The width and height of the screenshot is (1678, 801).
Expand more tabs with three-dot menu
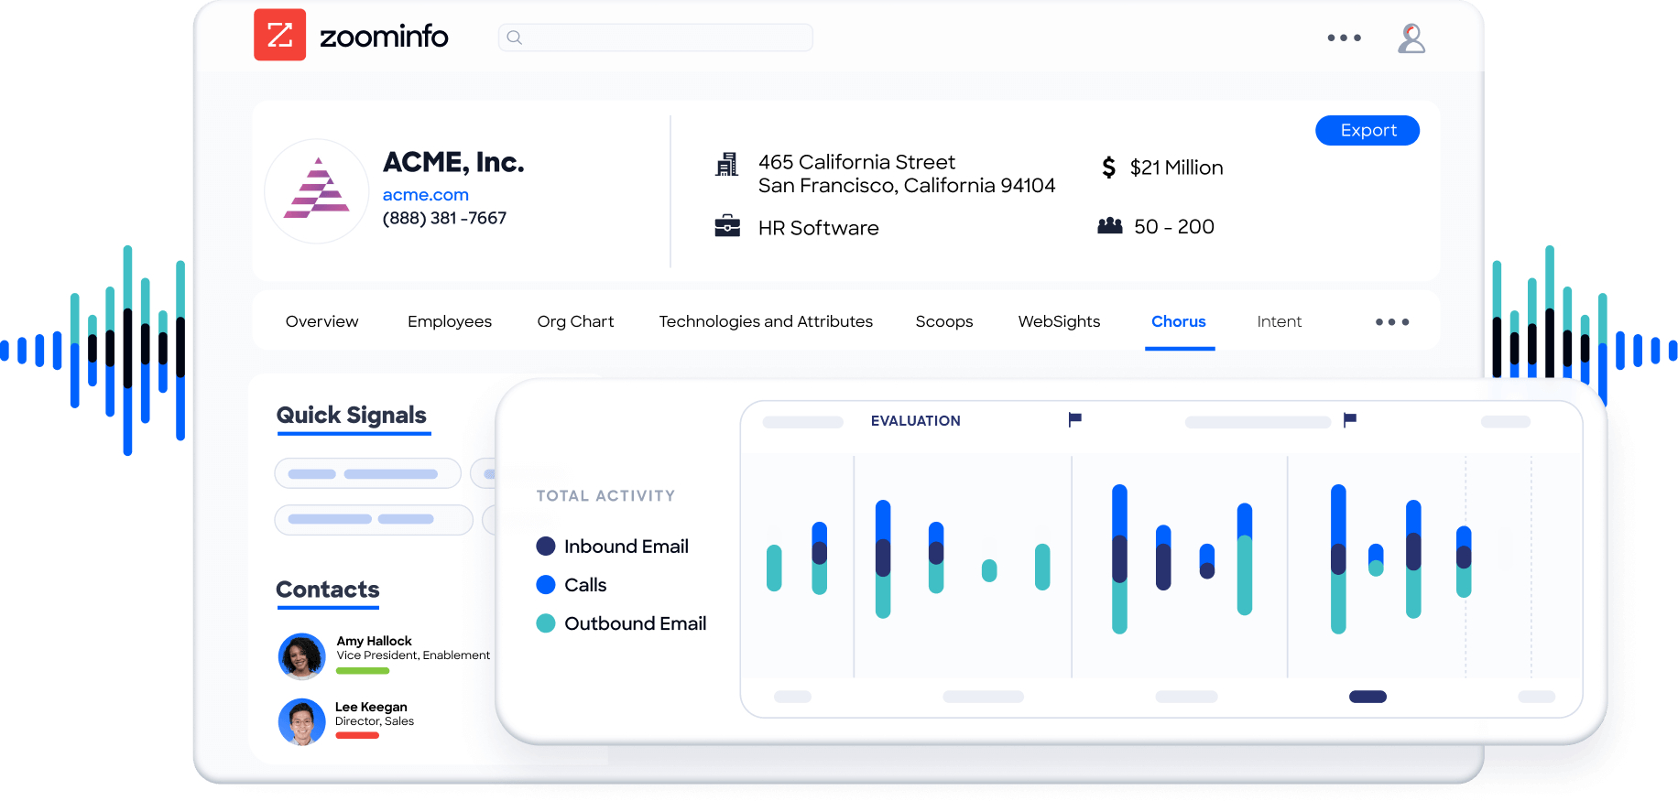click(x=1391, y=322)
